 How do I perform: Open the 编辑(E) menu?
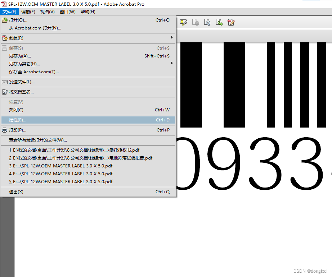[28, 12]
